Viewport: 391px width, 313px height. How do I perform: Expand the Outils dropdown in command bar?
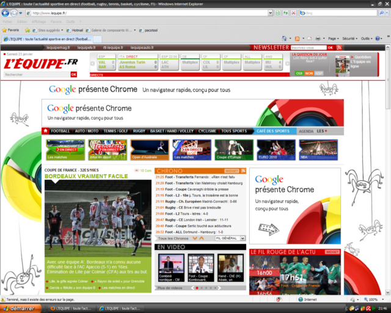tap(367, 39)
